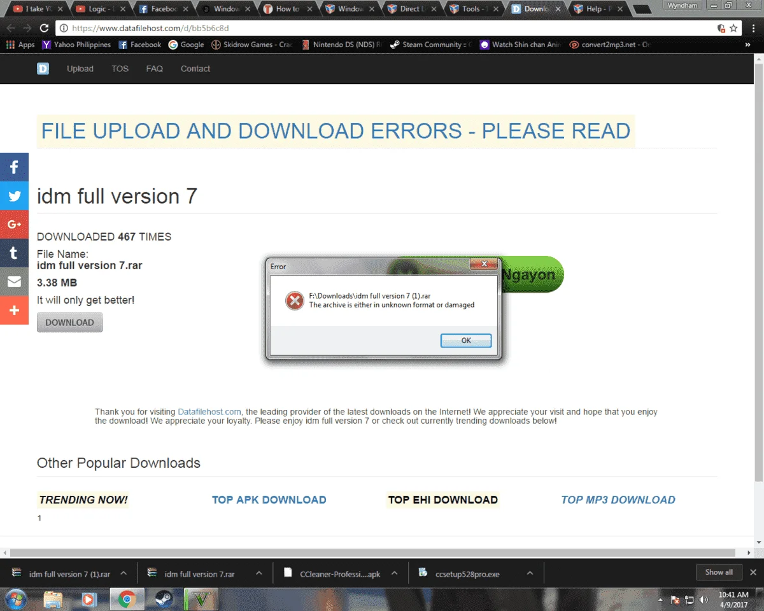Open the Yahoo Philippines bookmark
The width and height of the screenshot is (764, 611).
[76, 45]
